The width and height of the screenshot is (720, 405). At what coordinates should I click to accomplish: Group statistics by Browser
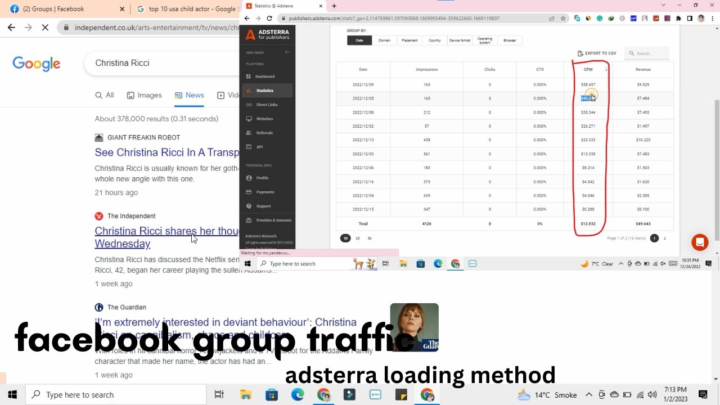(510, 40)
